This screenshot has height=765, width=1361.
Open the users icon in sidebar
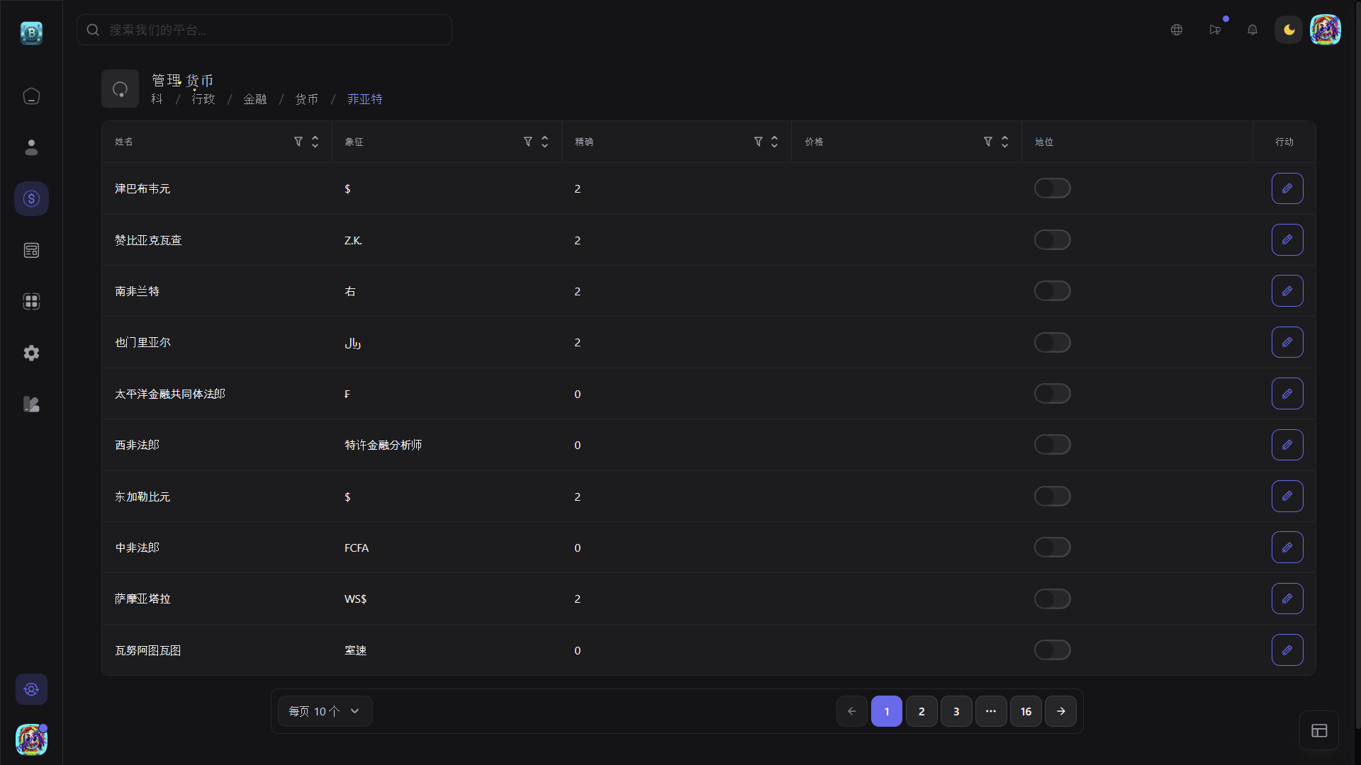coord(31,147)
